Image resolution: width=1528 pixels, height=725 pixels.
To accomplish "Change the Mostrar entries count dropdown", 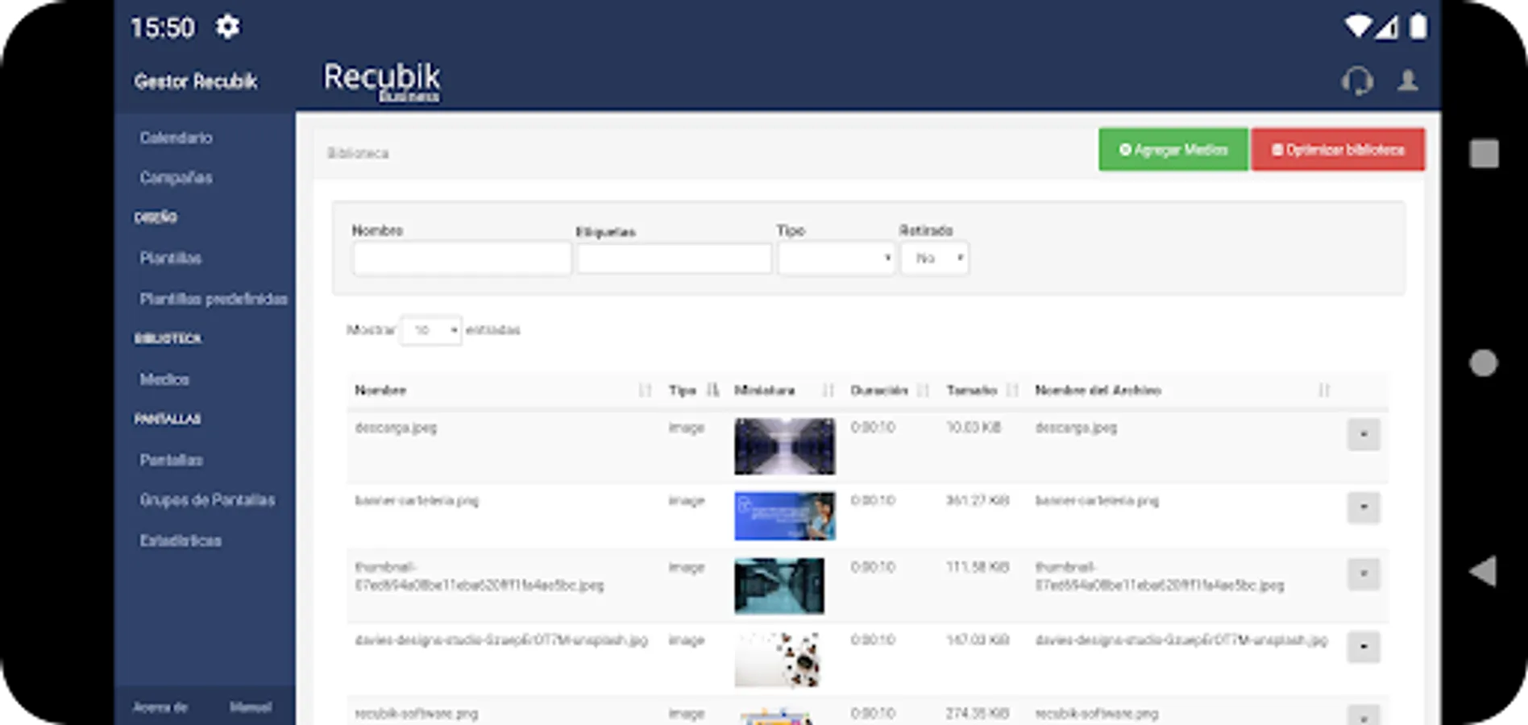I will [x=431, y=330].
